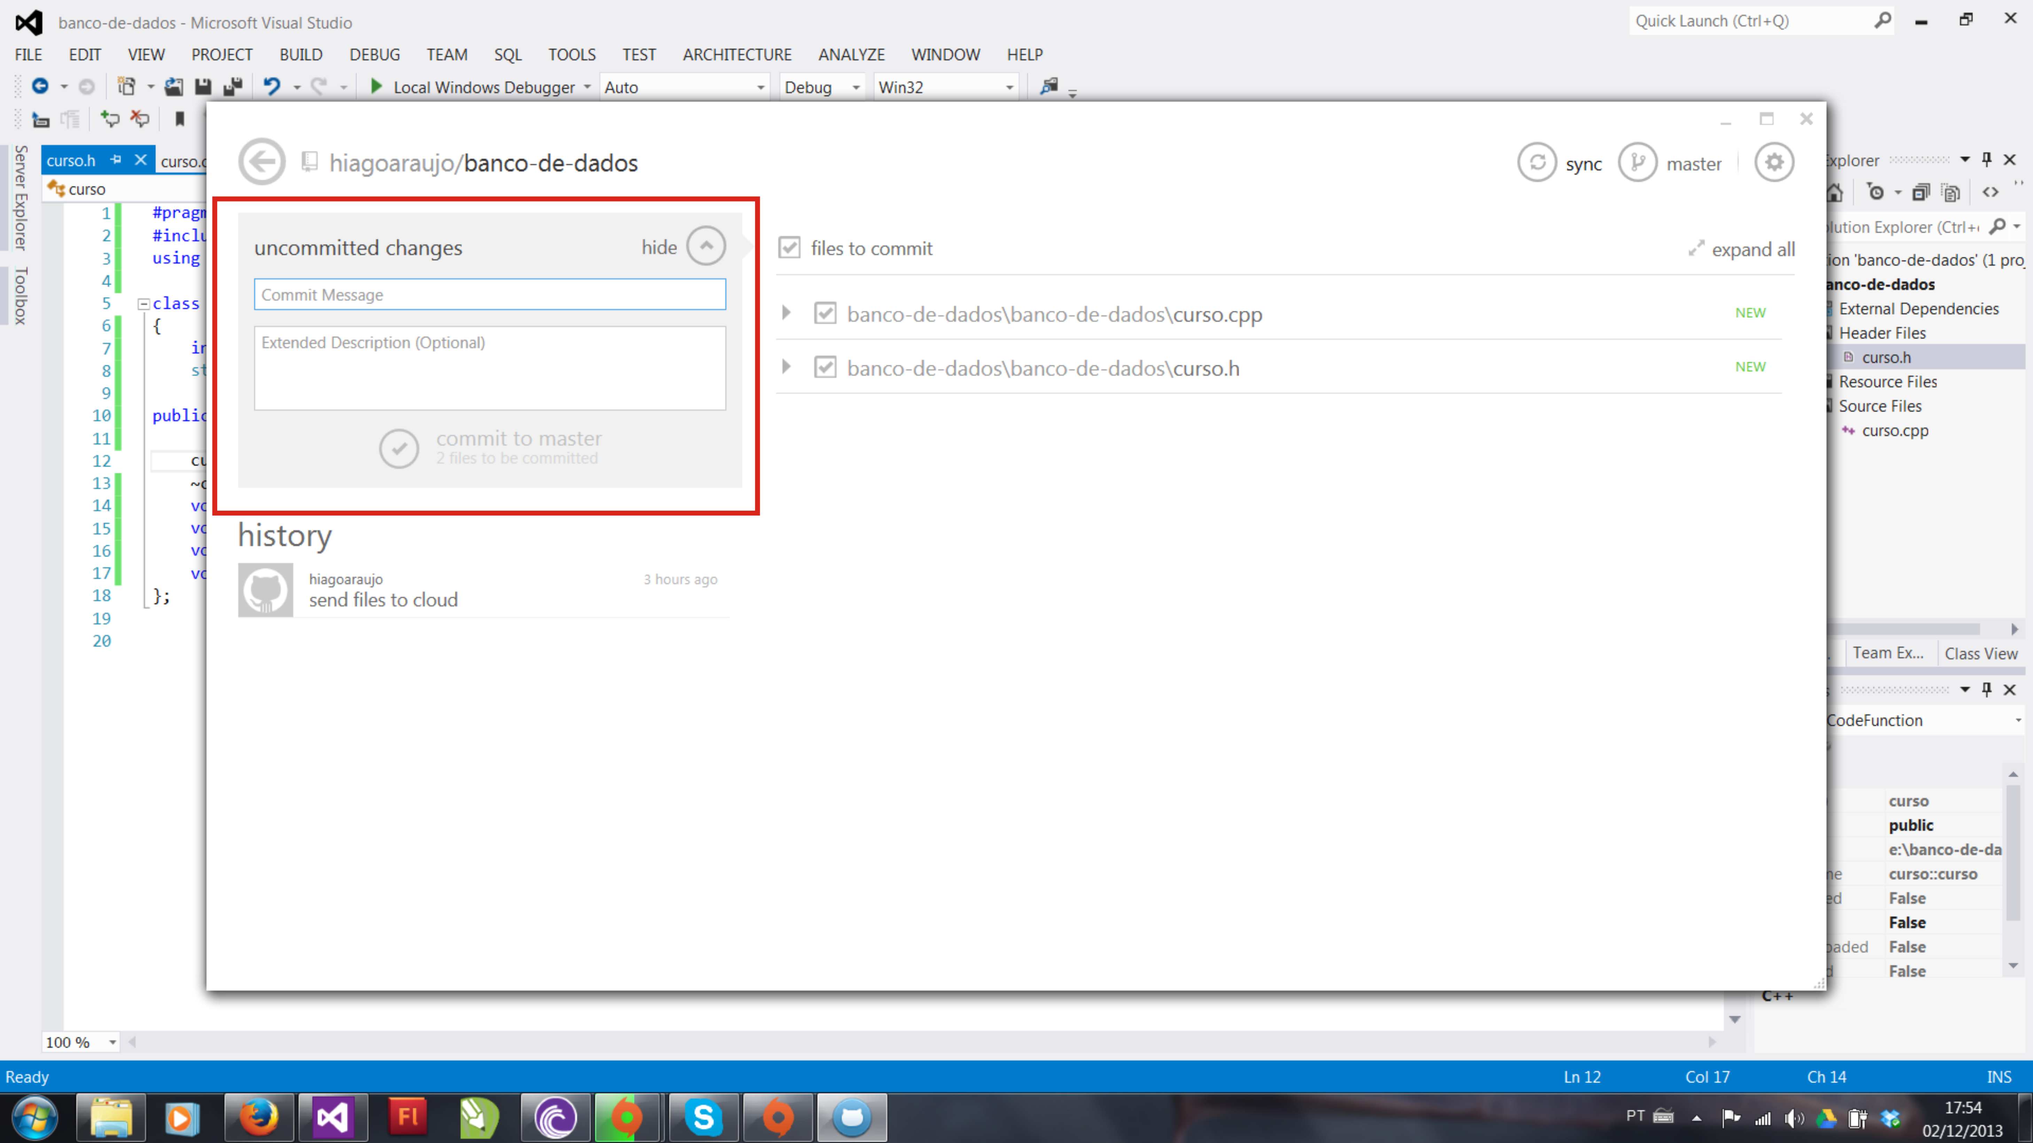
Task: Open the BUILD menu
Action: [301, 54]
